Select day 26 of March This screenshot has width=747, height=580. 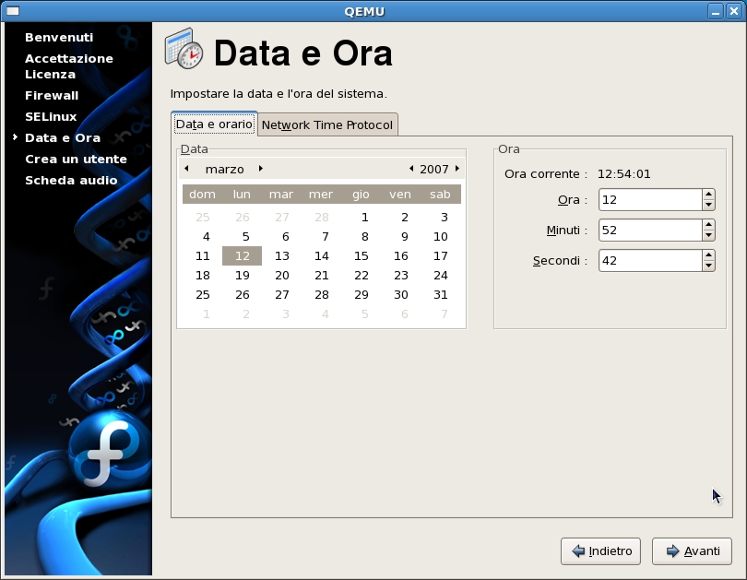coord(242,295)
